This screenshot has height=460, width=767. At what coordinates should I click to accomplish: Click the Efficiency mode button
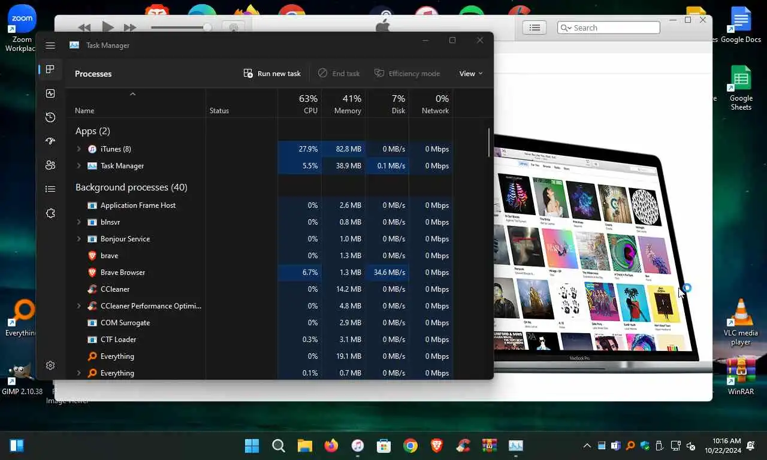point(407,74)
